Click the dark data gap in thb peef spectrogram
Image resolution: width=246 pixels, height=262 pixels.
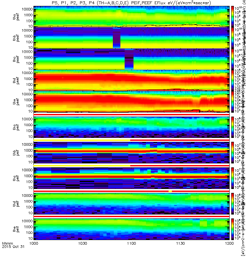[116, 38]
